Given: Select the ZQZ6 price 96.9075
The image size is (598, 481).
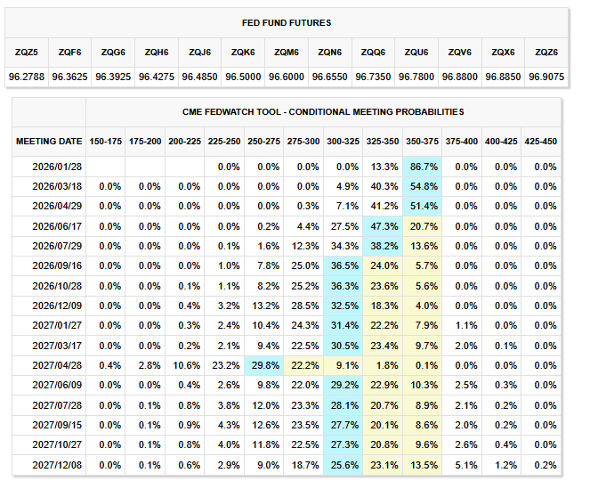Looking at the screenshot, I should click(545, 77).
